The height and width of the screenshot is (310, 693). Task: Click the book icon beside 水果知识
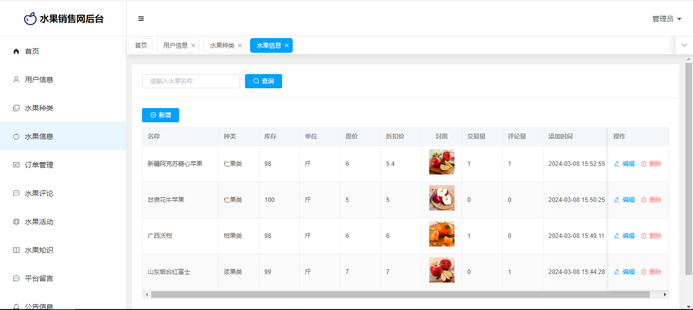(16, 250)
